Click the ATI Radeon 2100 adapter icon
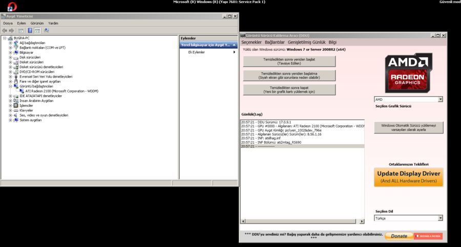 tap(22, 91)
